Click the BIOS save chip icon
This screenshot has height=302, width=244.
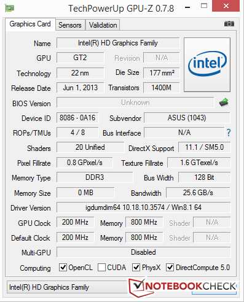tap(224, 103)
